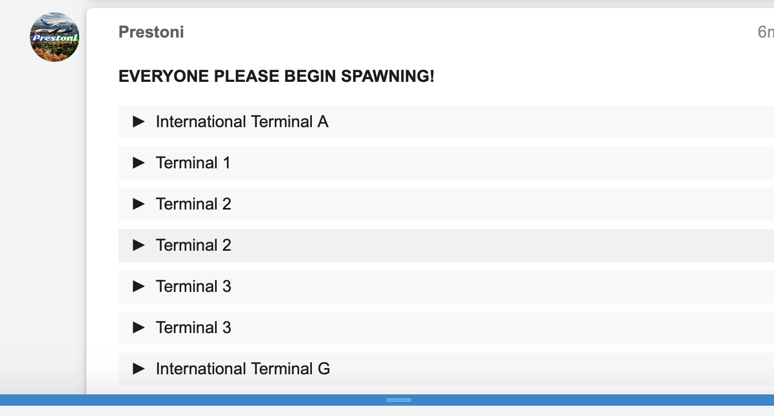Select the highlighted second Terminal 2 label
This screenshot has width=774, height=416.
pos(193,245)
